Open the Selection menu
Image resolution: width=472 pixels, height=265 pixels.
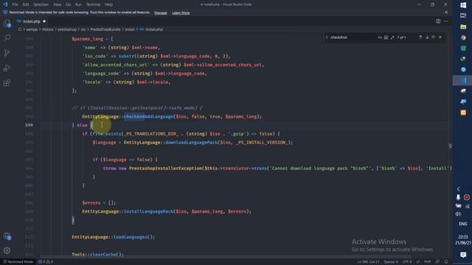tap(41, 4)
